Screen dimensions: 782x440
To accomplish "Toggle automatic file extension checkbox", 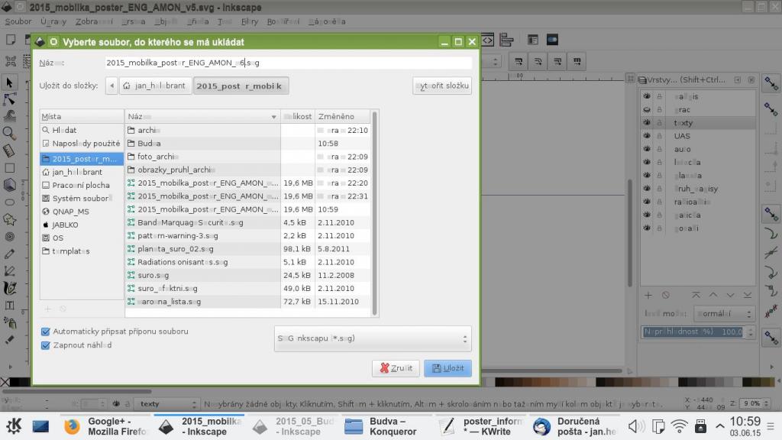I will click(45, 332).
